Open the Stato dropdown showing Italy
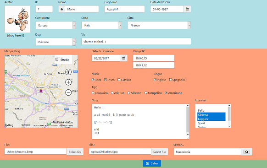 (x=102, y=25)
